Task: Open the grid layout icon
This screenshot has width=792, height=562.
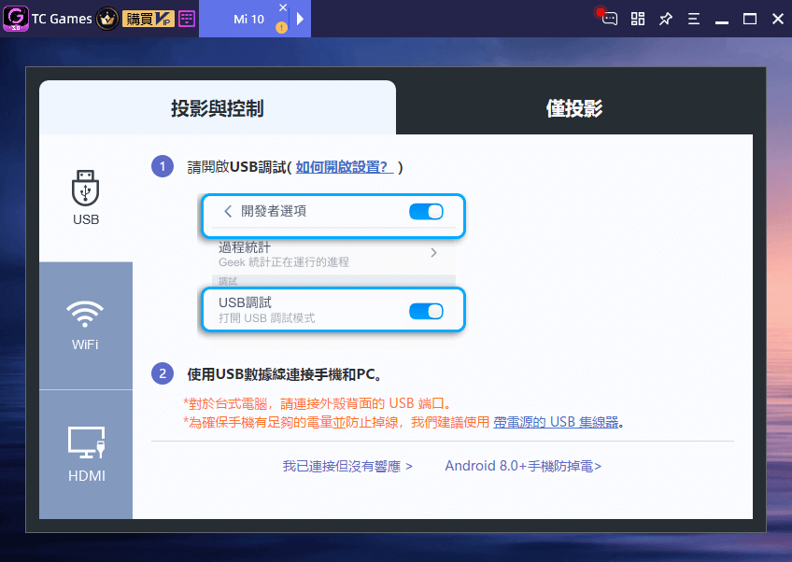Action: point(638,20)
